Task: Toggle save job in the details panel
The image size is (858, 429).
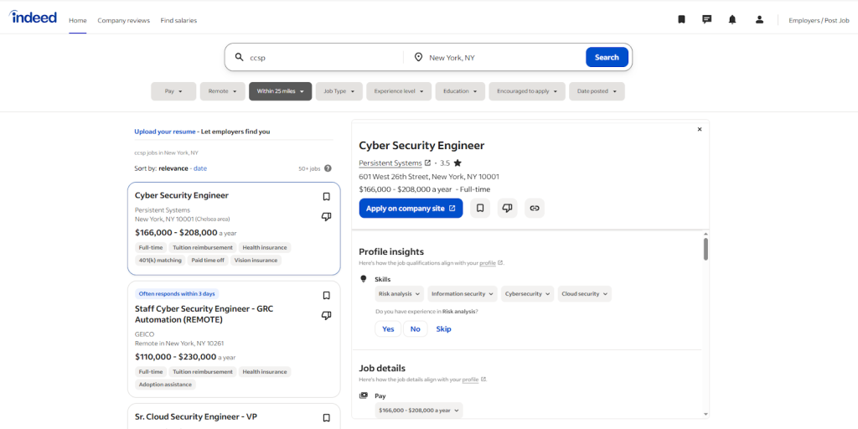Action: (x=480, y=208)
